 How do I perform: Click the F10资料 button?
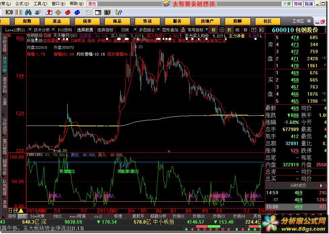(65, 30)
